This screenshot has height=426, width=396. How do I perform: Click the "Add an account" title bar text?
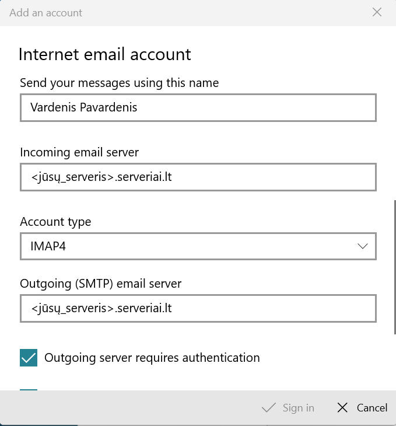point(46,12)
